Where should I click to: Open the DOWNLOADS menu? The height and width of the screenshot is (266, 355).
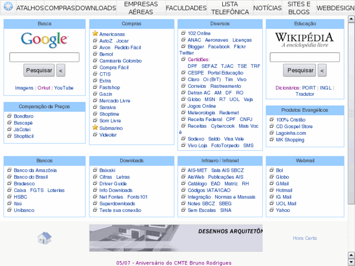96,8
